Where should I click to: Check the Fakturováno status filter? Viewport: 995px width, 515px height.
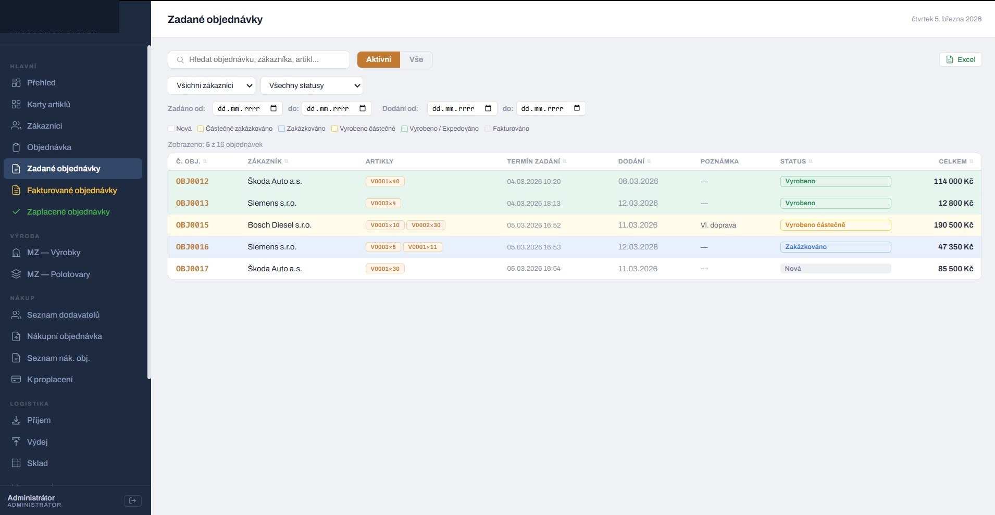(x=488, y=129)
